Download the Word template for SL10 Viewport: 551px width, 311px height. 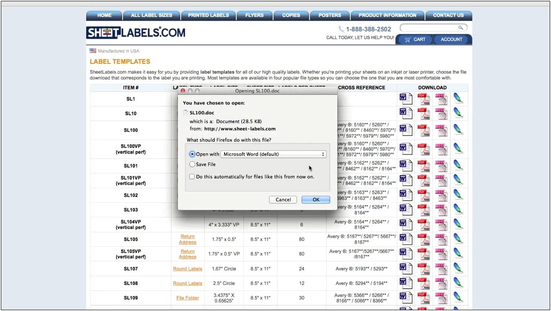(x=406, y=114)
